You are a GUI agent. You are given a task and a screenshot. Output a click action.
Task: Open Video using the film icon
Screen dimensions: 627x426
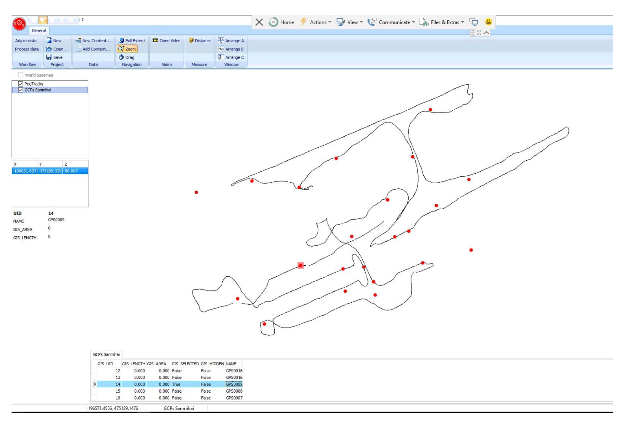pos(155,41)
